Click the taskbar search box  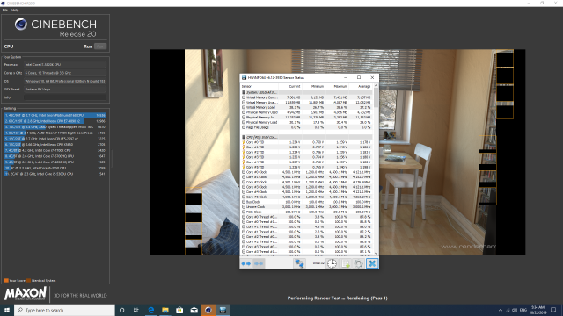(x=64, y=310)
